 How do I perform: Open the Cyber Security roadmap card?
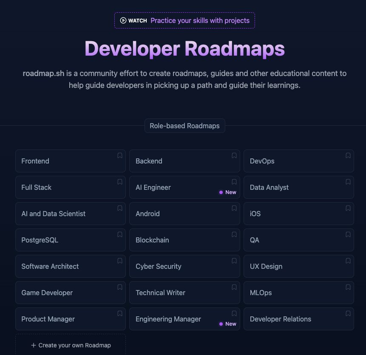coord(184,266)
